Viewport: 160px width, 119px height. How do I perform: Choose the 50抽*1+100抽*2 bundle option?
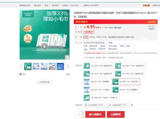[x=101, y=98]
